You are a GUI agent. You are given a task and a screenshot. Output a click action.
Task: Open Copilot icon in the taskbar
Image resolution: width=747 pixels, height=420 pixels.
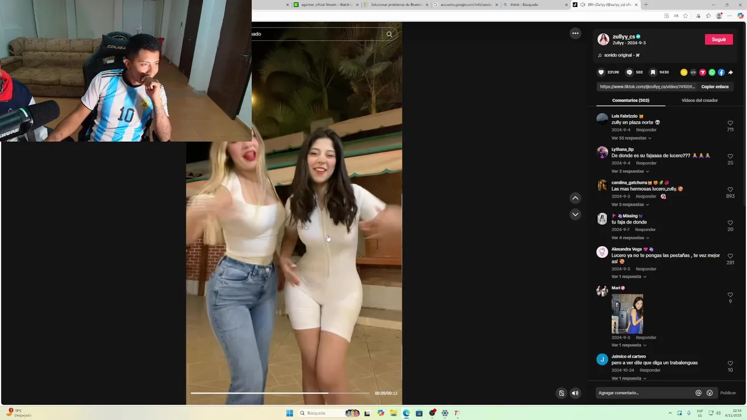pyautogui.click(x=381, y=413)
